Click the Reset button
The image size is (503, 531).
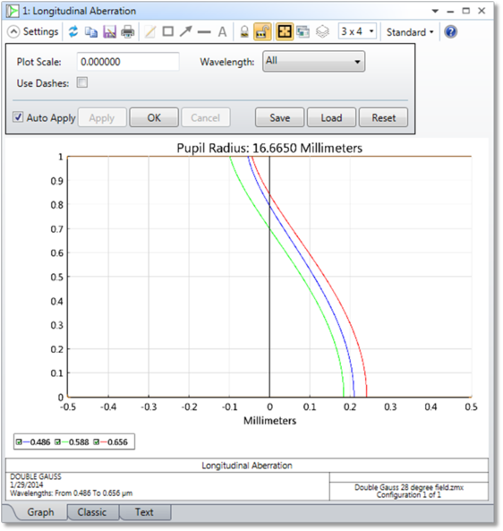[383, 117]
